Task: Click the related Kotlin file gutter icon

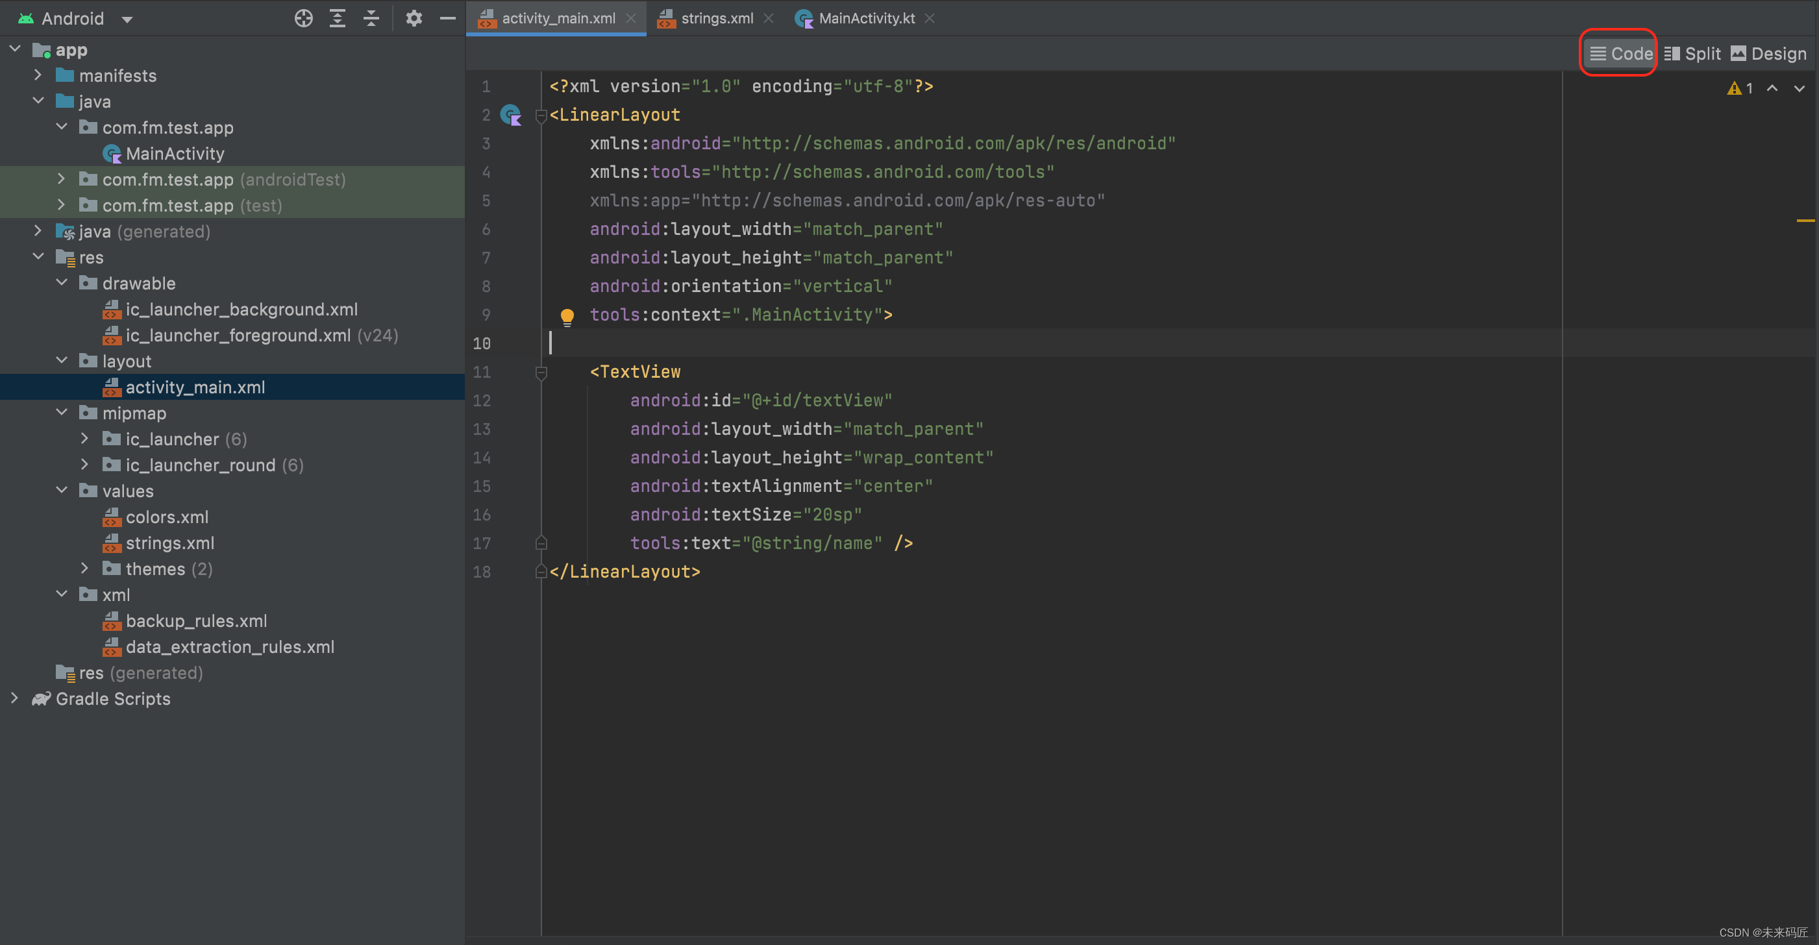Action: pyautogui.click(x=510, y=114)
